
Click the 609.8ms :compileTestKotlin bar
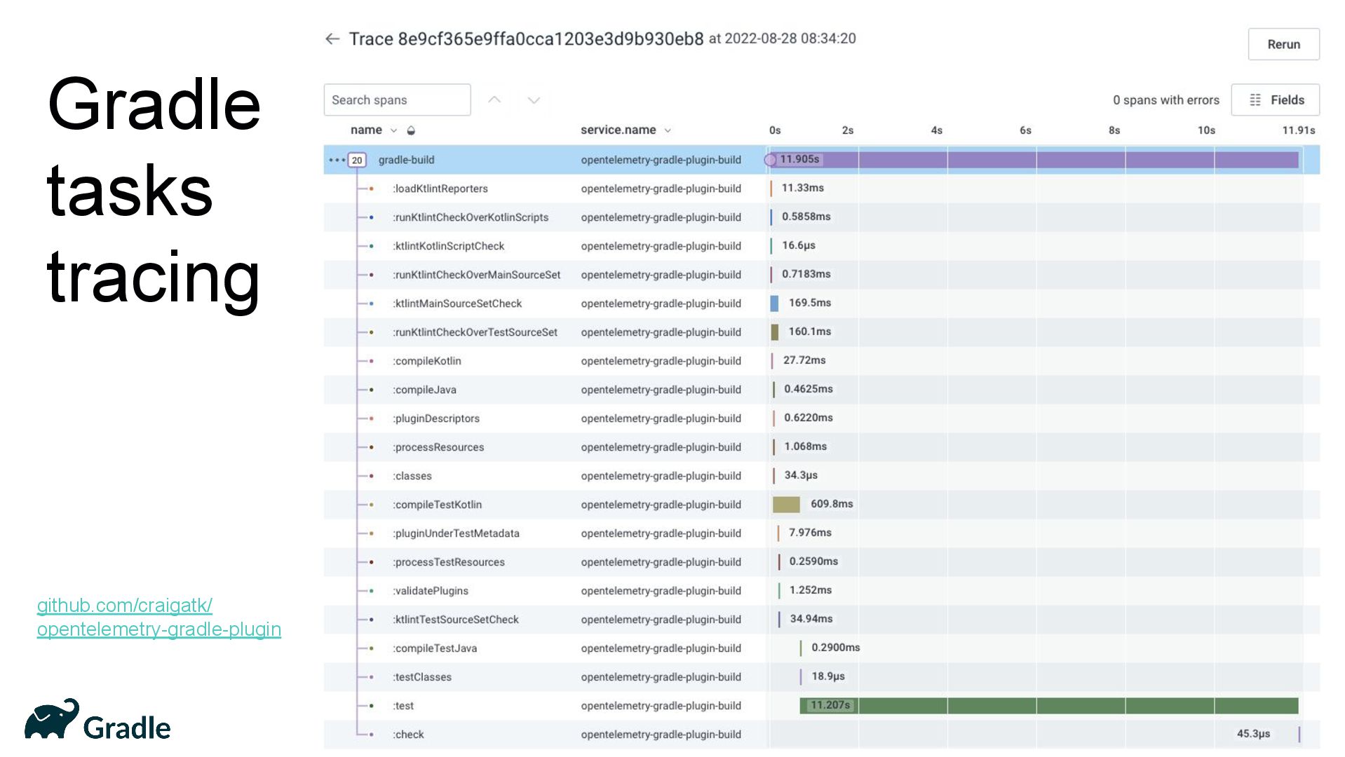(786, 504)
